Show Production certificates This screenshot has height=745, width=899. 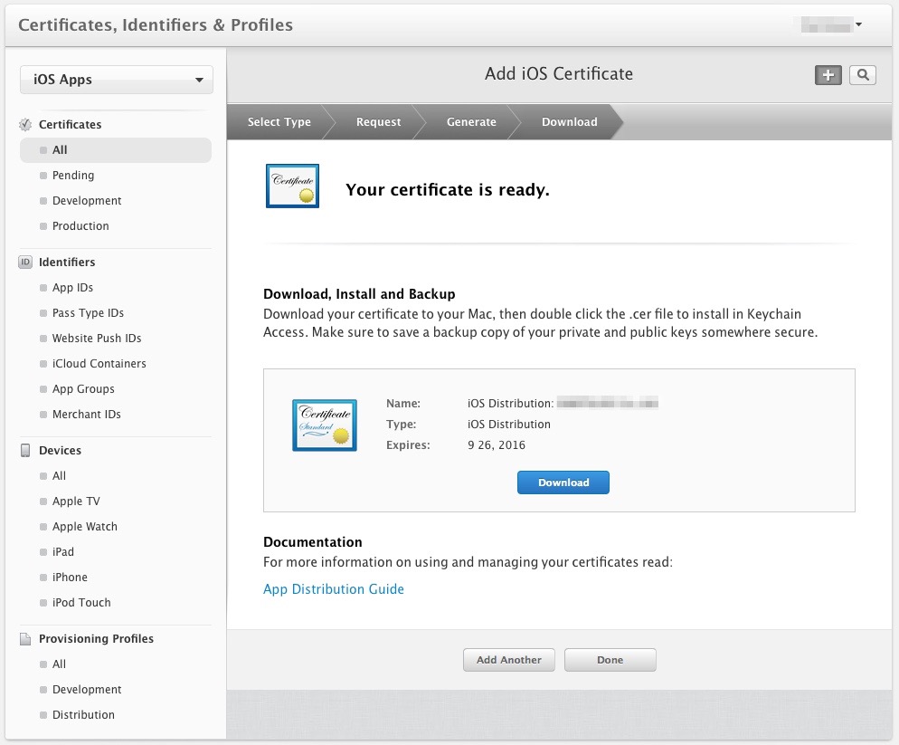(80, 226)
